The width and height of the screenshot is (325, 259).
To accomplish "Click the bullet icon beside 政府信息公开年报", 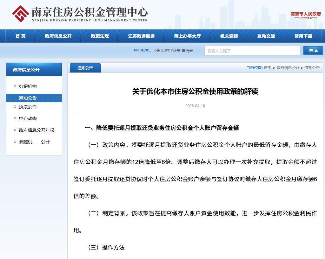I will pos(15,130).
